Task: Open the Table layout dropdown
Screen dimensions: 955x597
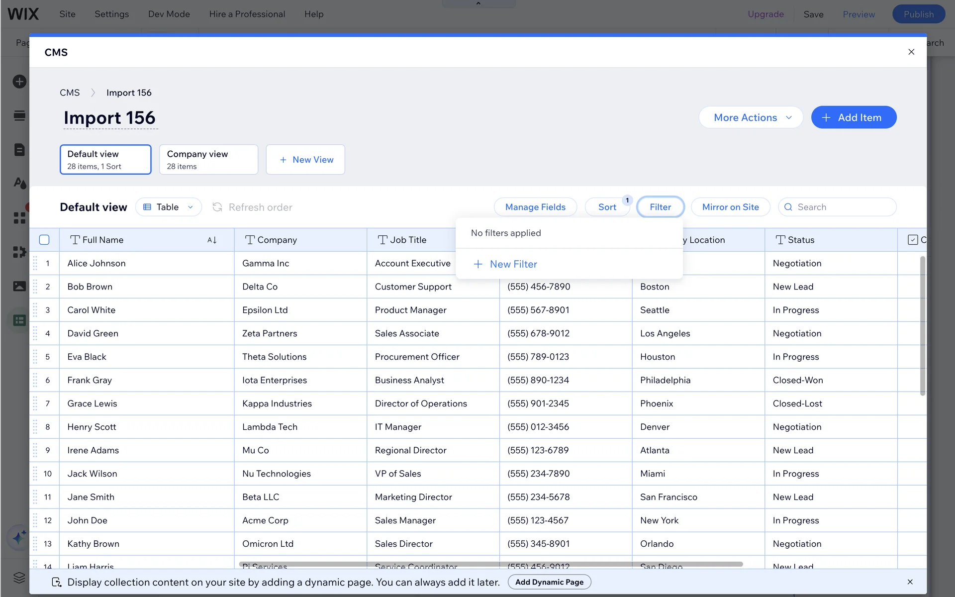Action: [x=168, y=207]
